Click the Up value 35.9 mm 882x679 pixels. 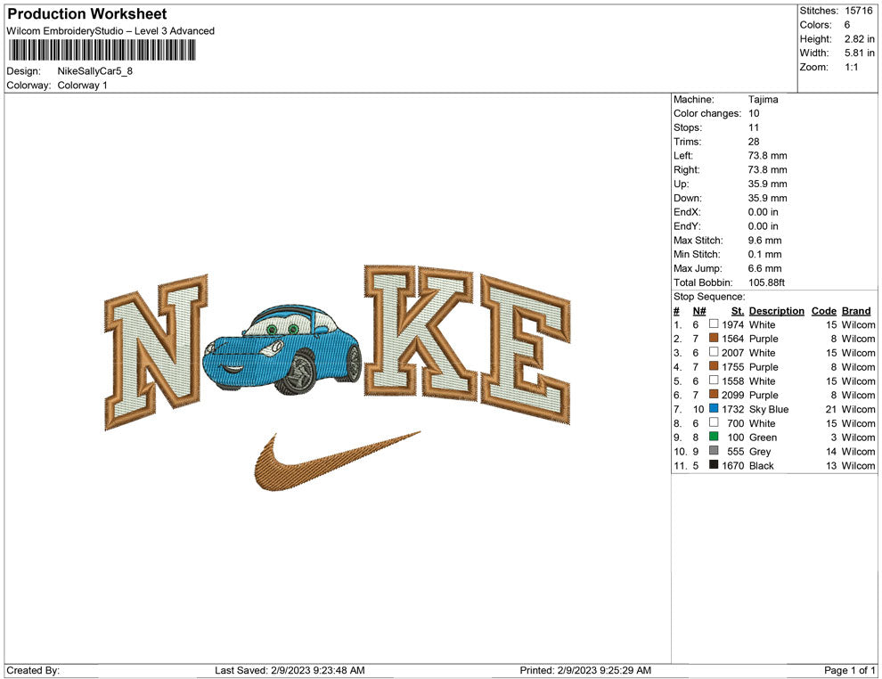click(x=767, y=184)
